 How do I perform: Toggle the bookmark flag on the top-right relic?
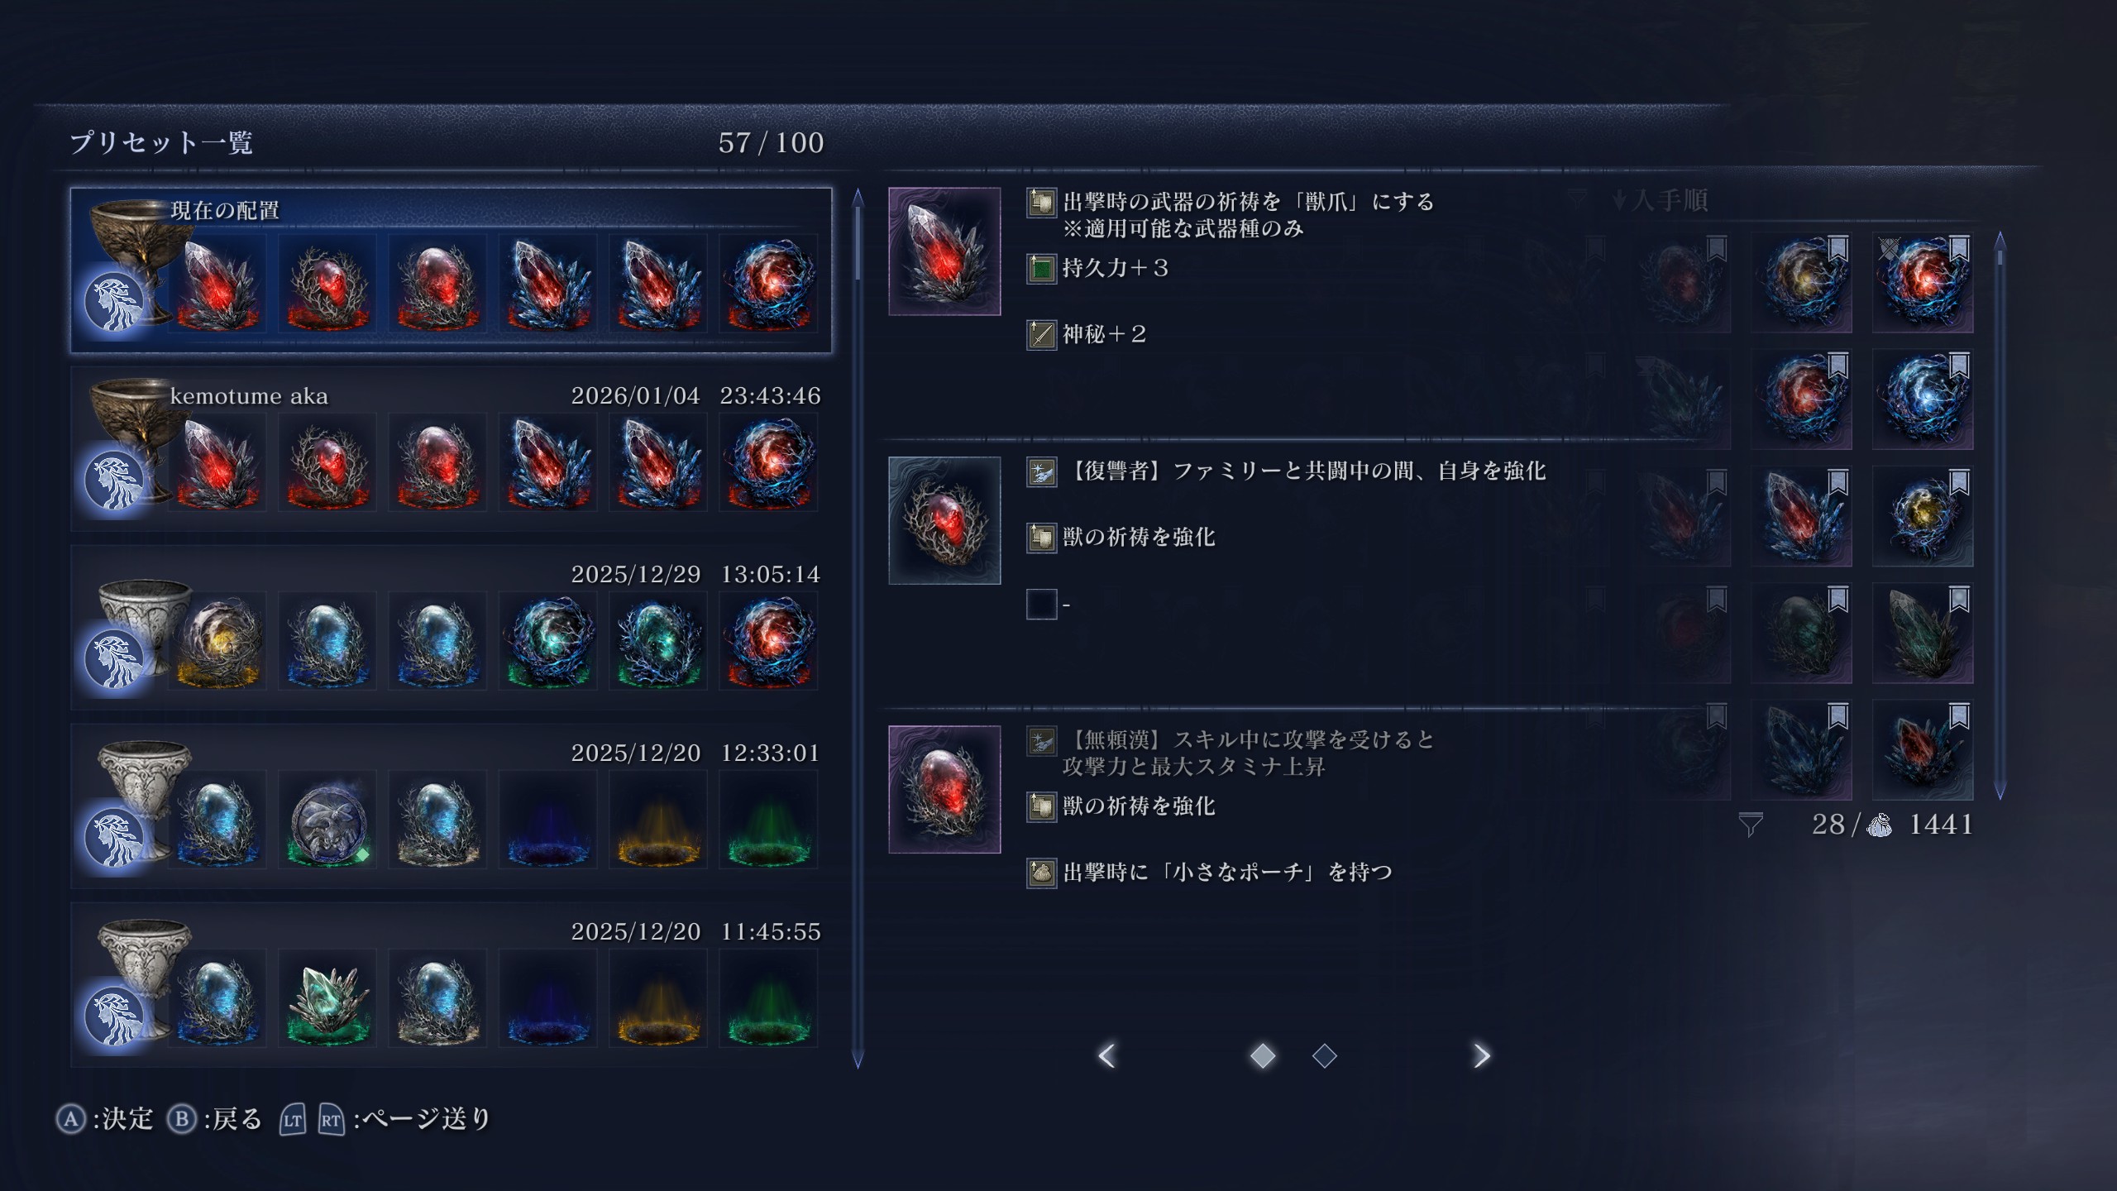point(1959,248)
